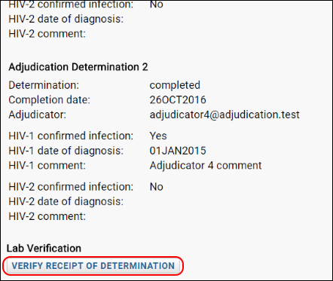The height and width of the screenshot is (281, 333).
Task: Click HIV-2 date of diagnosis under Determination 2
Action: [66, 201]
